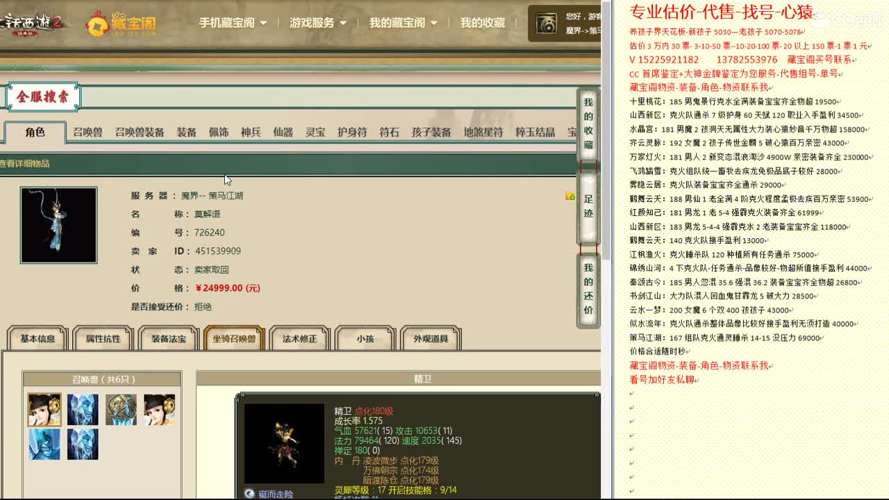This screenshot has width=889, height=500.
Task: Open the 外观道具 detail tab
Action: tap(431, 339)
